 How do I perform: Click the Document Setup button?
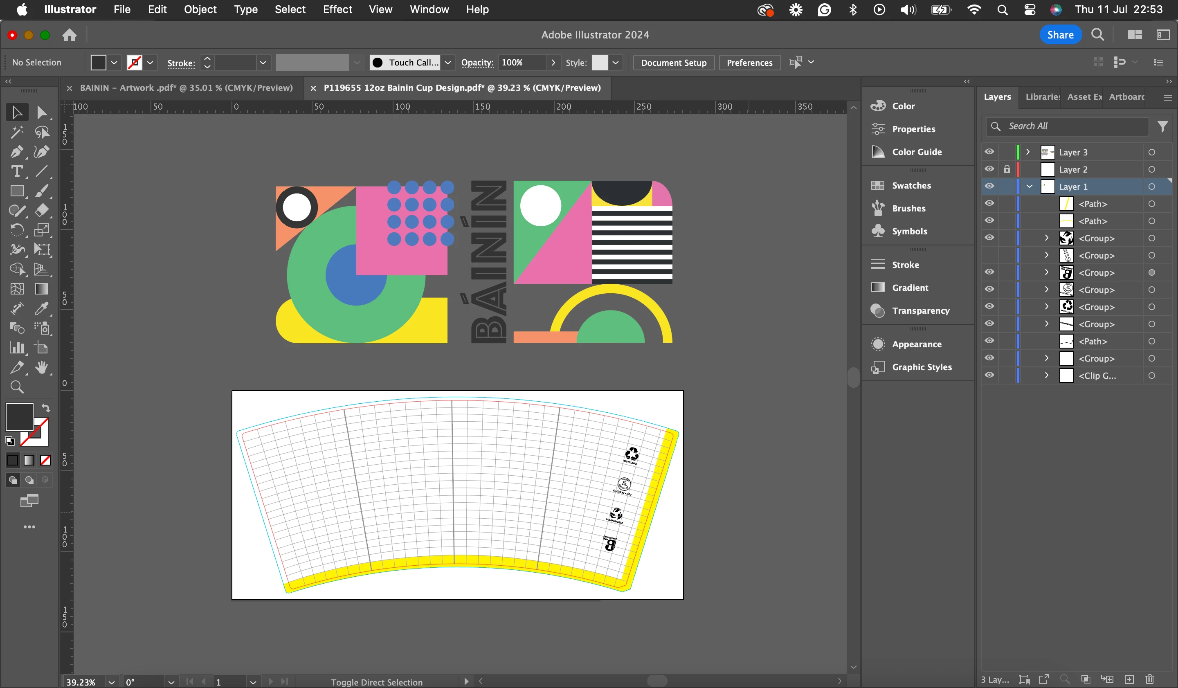[x=673, y=63]
